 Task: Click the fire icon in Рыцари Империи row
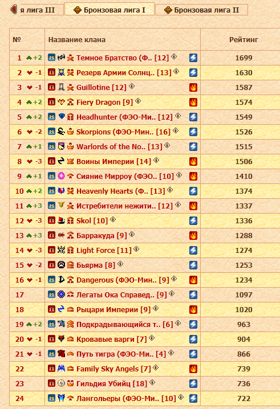coord(193,310)
